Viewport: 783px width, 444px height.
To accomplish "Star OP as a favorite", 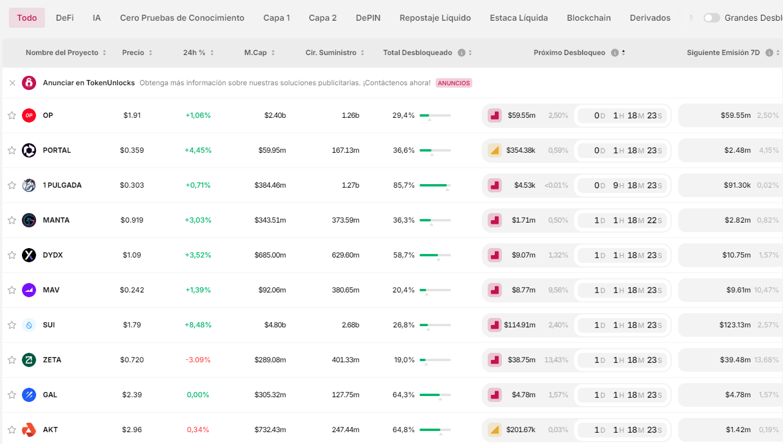I will 12,115.
